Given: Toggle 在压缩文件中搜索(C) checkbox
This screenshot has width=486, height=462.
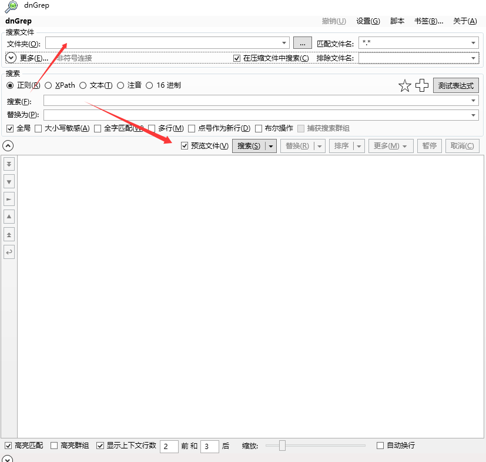Looking at the screenshot, I should [x=237, y=58].
